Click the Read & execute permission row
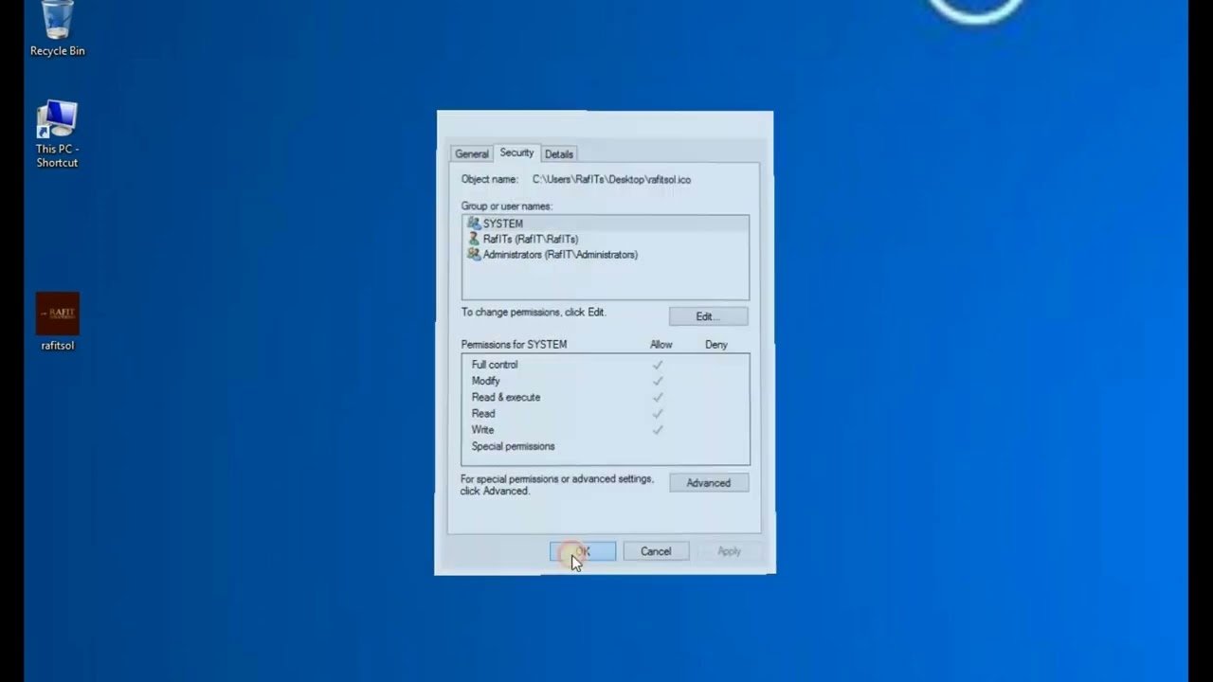The width and height of the screenshot is (1213, 682). (605, 397)
